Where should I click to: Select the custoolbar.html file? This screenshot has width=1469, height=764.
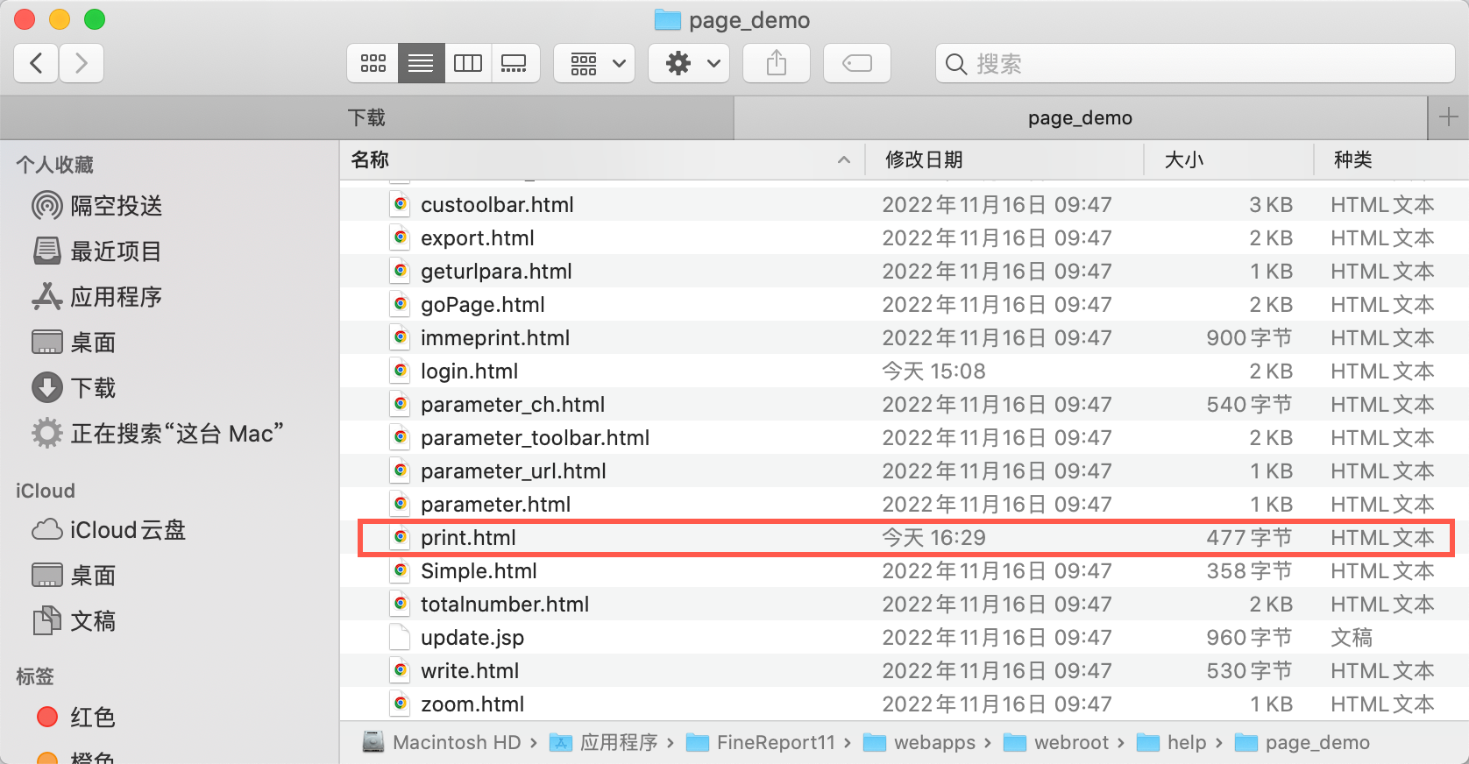905,204
